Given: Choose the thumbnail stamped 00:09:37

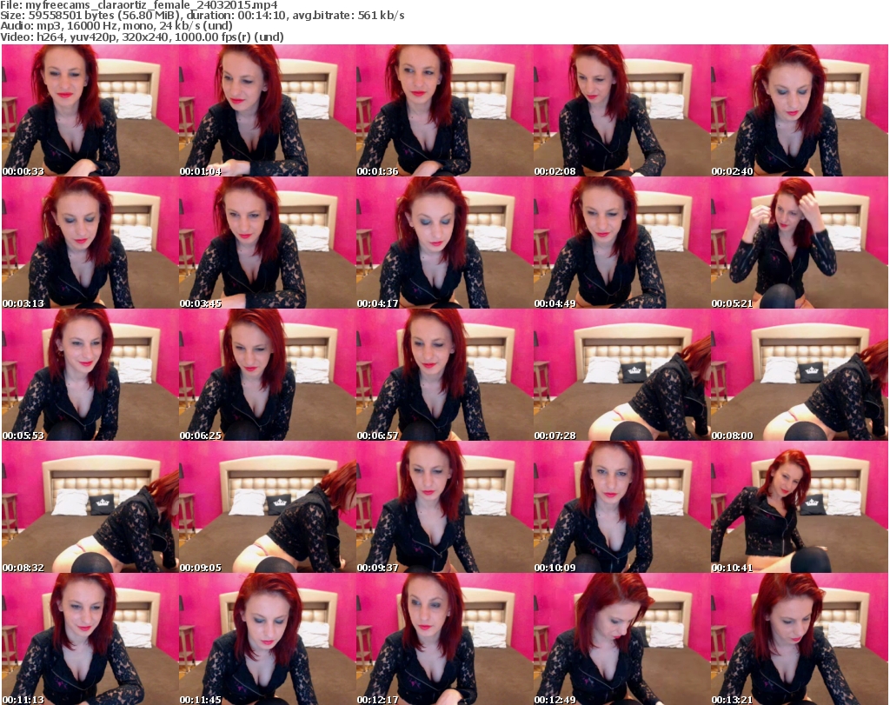Looking at the screenshot, I should click(444, 507).
